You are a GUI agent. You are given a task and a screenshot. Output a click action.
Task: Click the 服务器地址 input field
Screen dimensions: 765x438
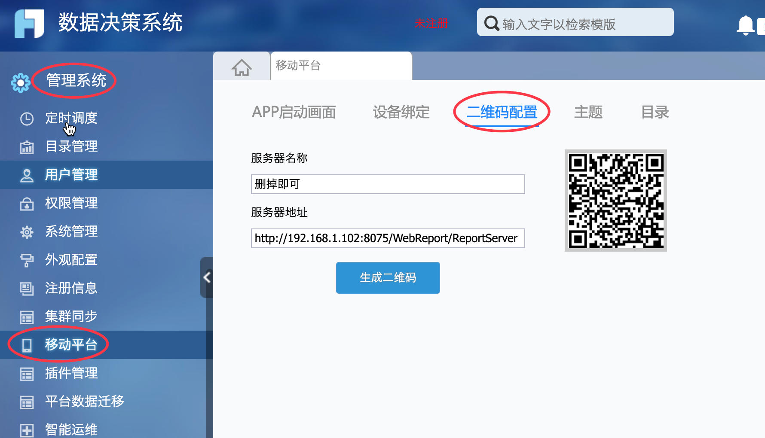(388, 238)
